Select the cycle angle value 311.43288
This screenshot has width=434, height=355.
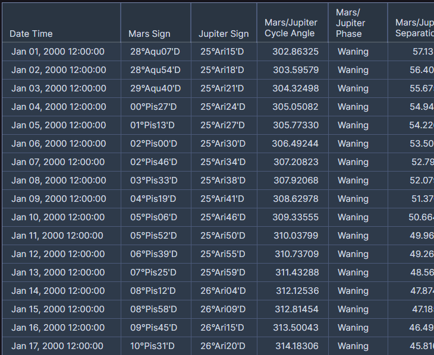pos(296,272)
